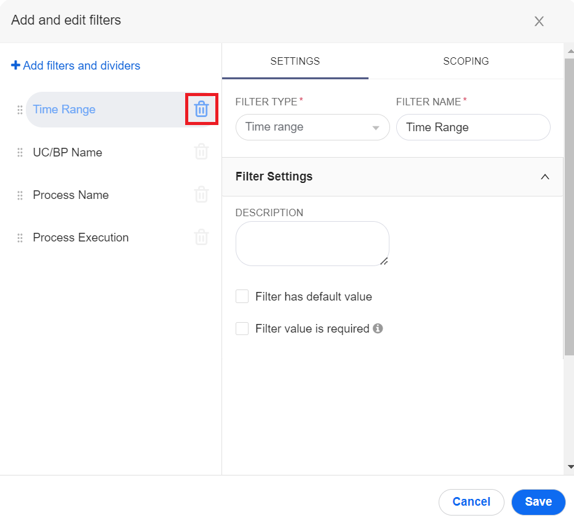Select the Process Name filter

pyautogui.click(x=71, y=195)
